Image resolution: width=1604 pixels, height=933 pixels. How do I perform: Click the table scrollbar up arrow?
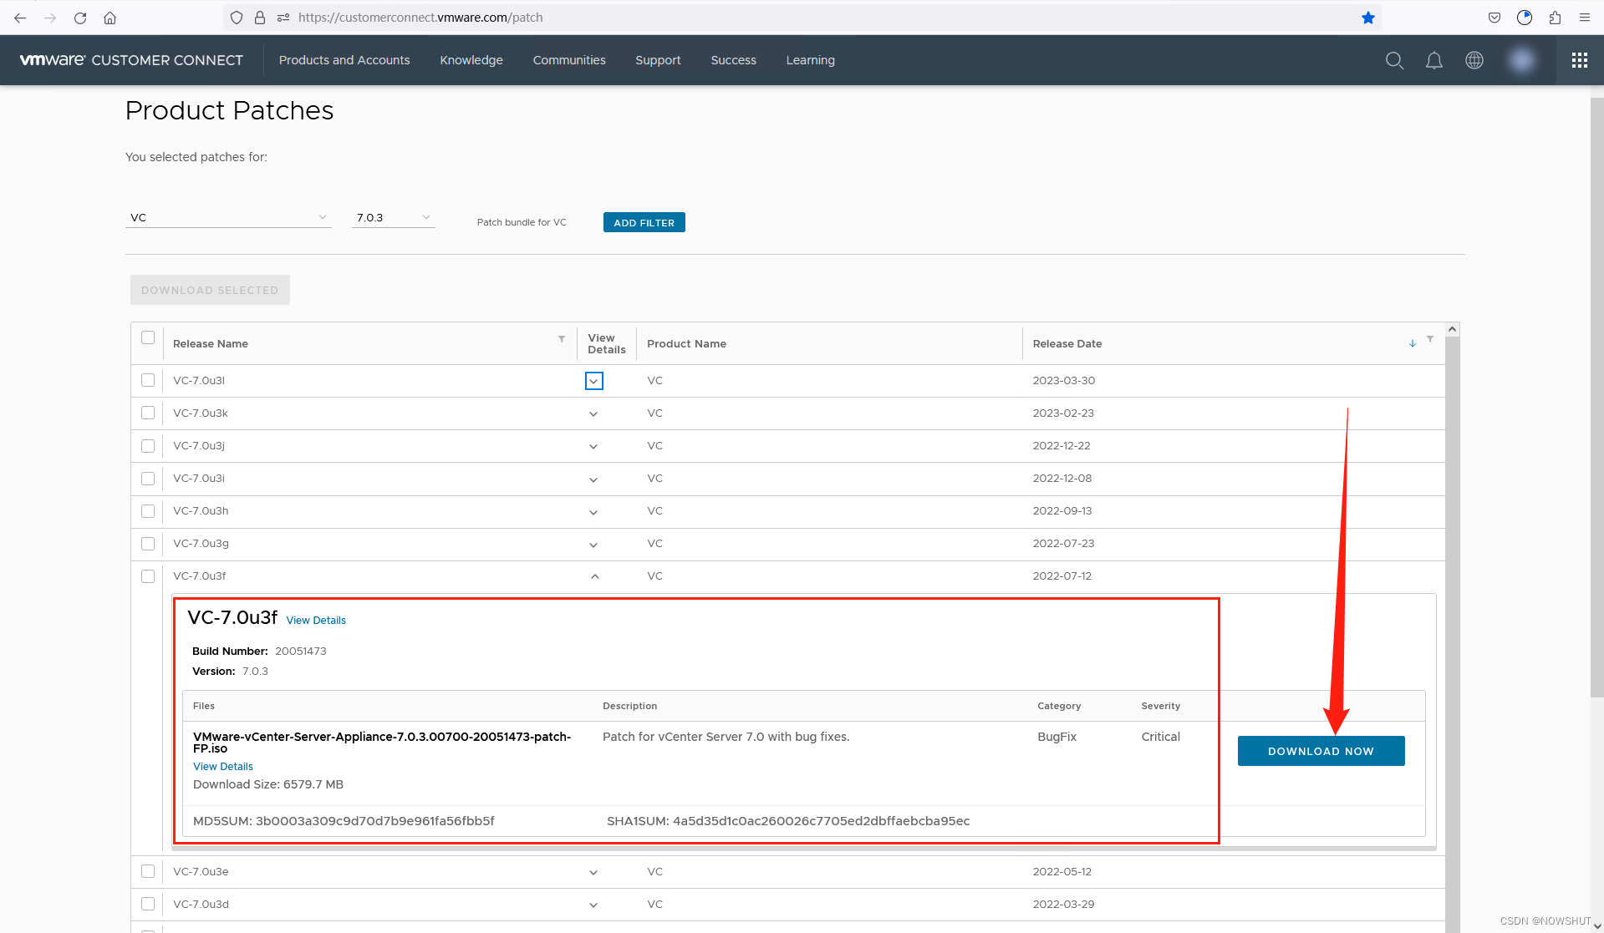pos(1452,329)
